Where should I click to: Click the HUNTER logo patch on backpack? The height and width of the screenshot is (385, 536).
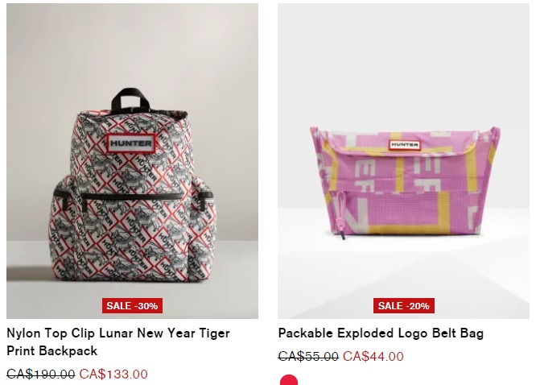pos(131,143)
